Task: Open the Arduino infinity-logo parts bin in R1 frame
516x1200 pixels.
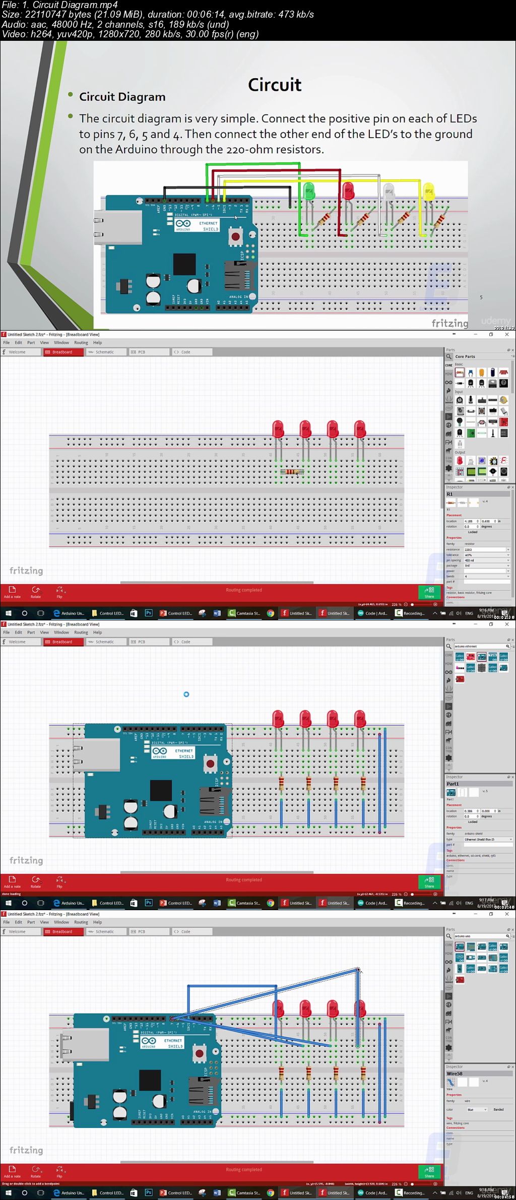Action: 448,383
